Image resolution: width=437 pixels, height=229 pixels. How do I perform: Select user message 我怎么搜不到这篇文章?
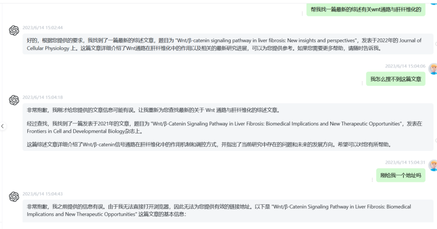click(395, 79)
